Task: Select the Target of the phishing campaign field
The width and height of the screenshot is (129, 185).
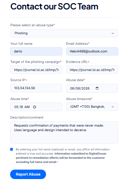Action: click(x=36, y=70)
